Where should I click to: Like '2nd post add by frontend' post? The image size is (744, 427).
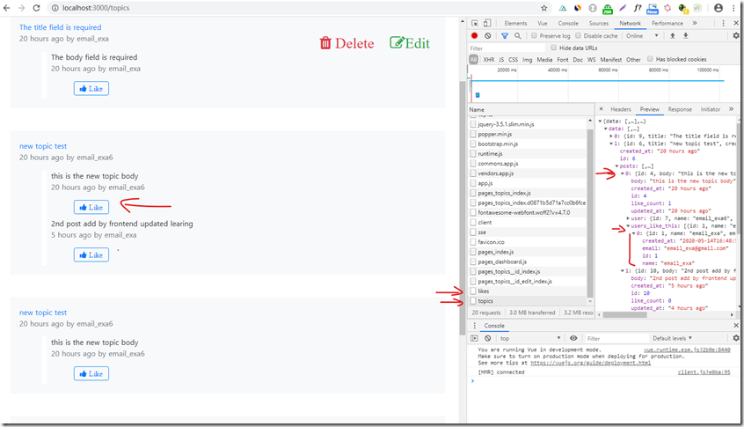(91, 255)
